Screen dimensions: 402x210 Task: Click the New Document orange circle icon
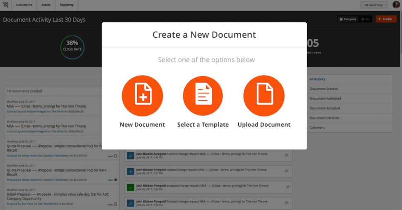[142, 95]
